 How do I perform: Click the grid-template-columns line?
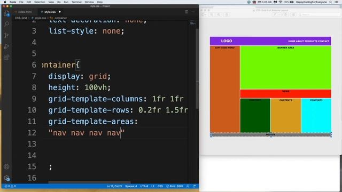116,99
